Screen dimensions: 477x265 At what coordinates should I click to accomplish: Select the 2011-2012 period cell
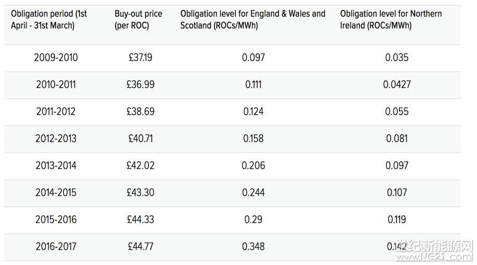coord(56,112)
